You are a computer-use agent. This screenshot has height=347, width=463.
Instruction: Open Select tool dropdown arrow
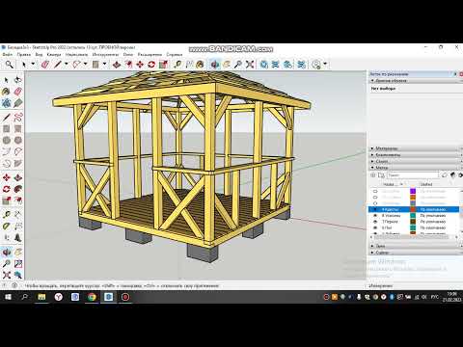[x=33, y=65]
